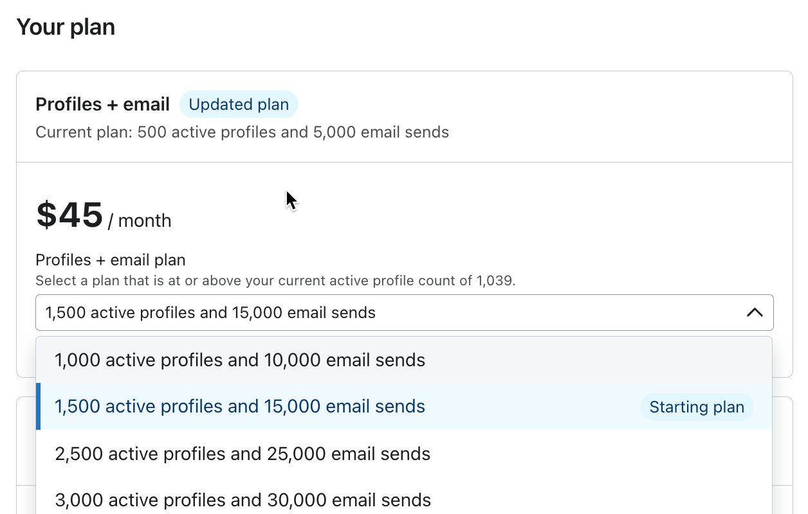The image size is (808, 514).
Task: Click the / month billing period text
Action: pos(140,221)
